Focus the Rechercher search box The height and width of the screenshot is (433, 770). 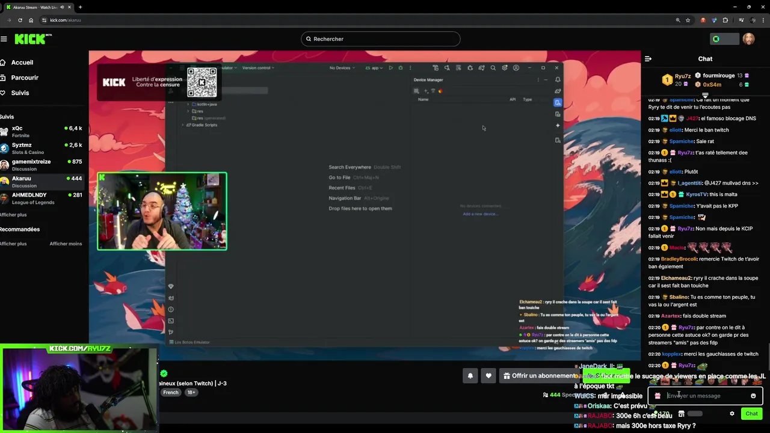(x=381, y=39)
